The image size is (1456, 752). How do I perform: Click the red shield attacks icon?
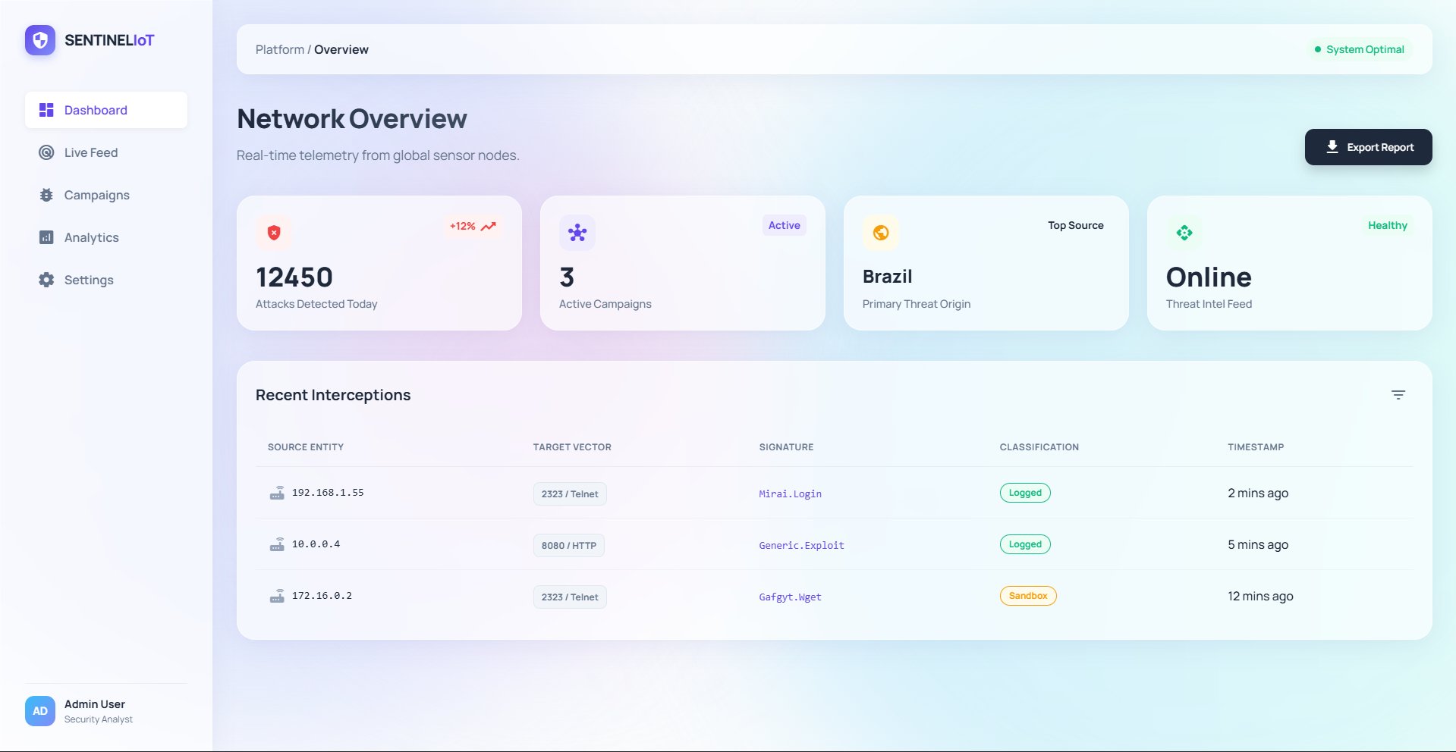[x=274, y=233]
